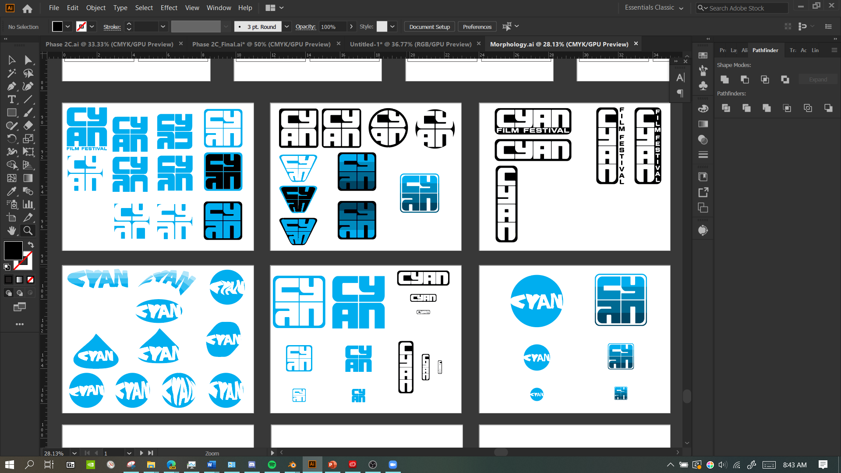The height and width of the screenshot is (473, 841).
Task: Select the Pen tool
Action: 12,86
